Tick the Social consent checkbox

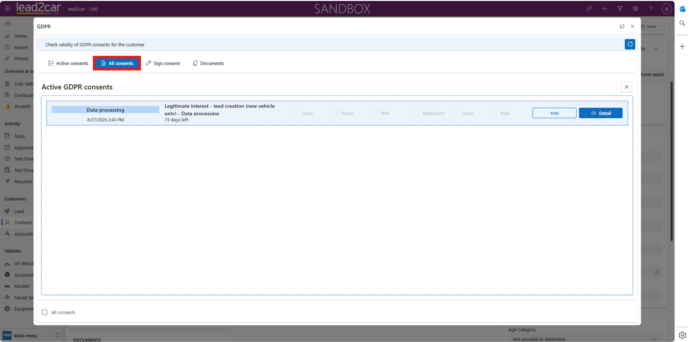click(x=455, y=113)
